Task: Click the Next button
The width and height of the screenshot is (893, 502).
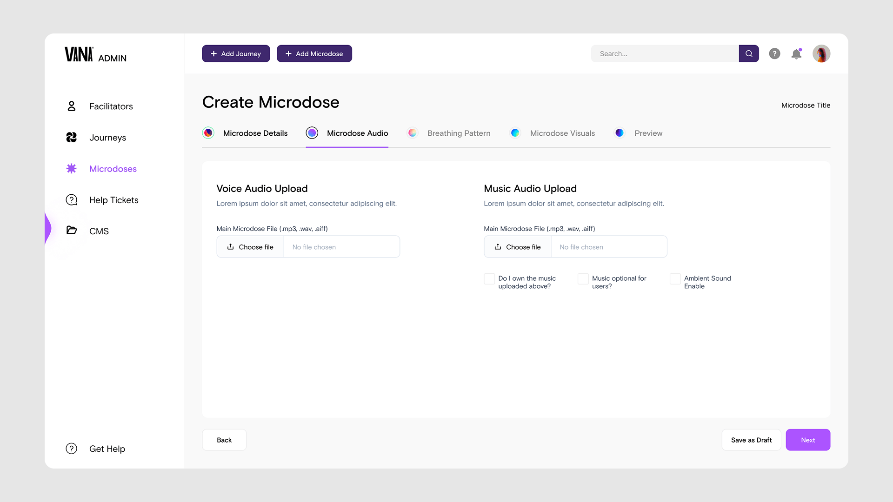Action: coord(808,440)
